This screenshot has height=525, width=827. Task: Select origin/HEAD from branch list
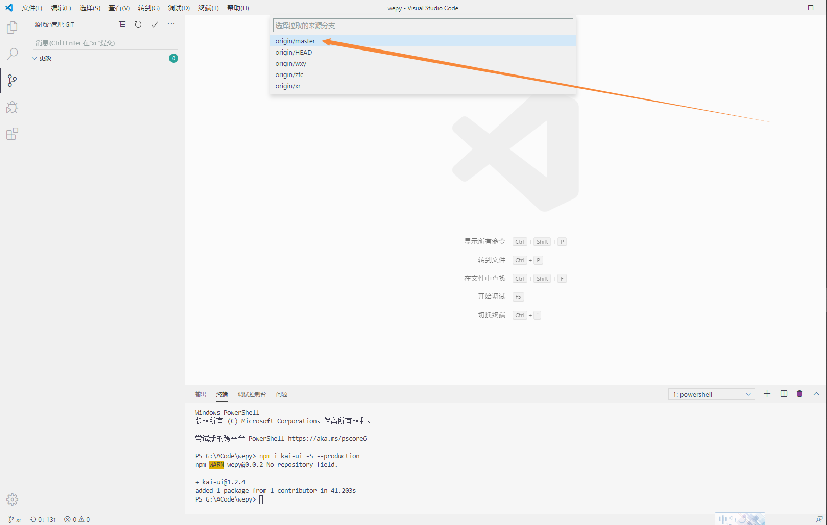click(x=423, y=53)
